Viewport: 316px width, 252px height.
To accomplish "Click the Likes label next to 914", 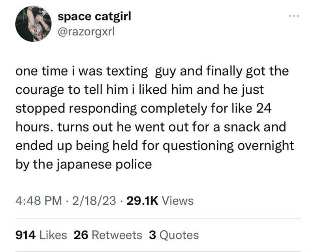I will [52, 234].
